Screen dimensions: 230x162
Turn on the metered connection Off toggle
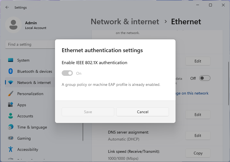pos(205,78)
